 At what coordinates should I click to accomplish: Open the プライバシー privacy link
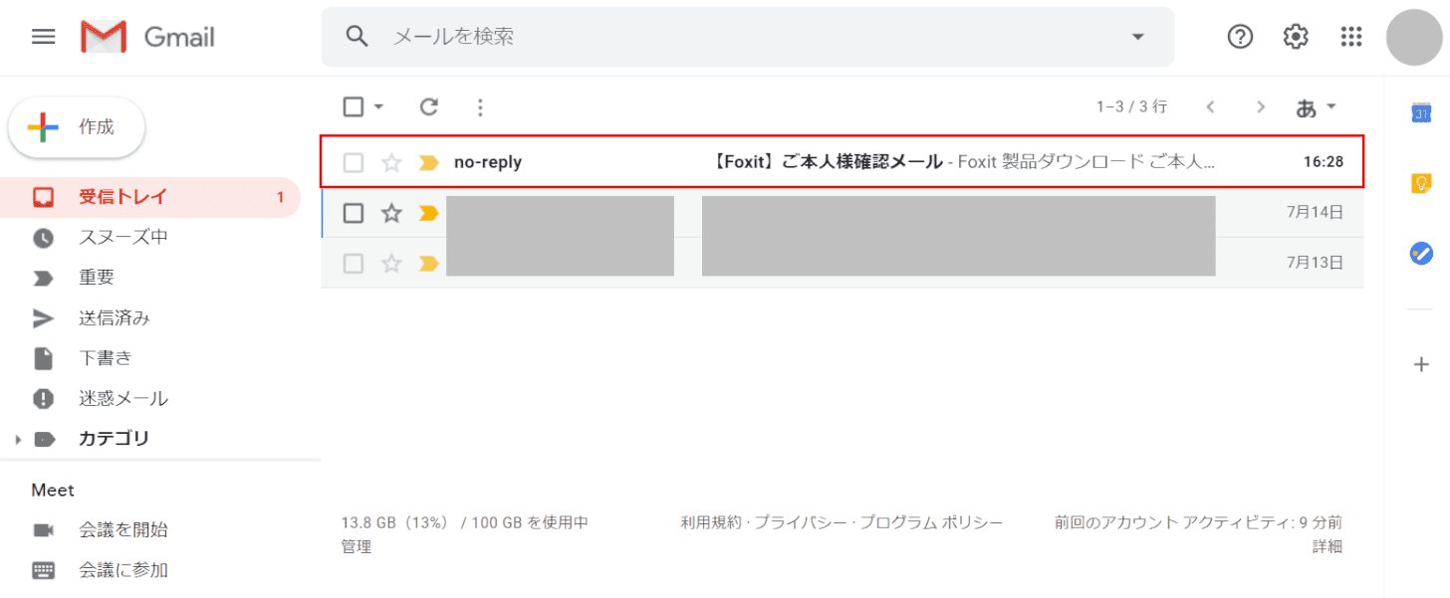804,522
